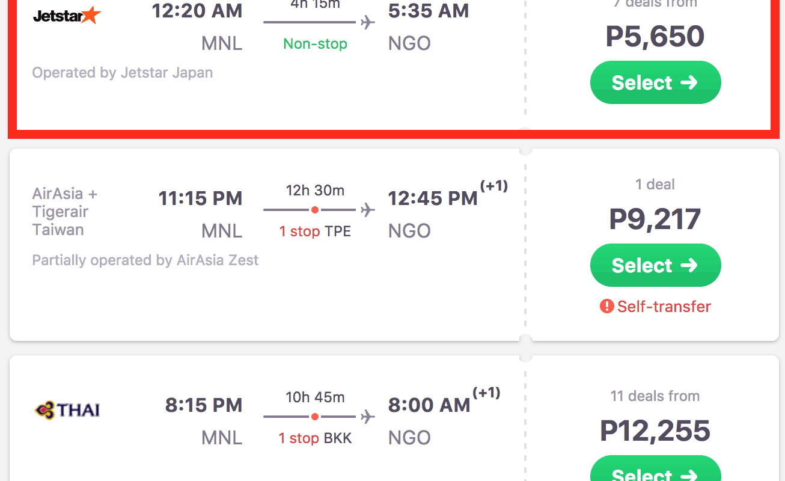This screenshot has height=481, width=785.
Task: Click the Non-stop label on Jetstar flight
Action: (x=315, y=44)
